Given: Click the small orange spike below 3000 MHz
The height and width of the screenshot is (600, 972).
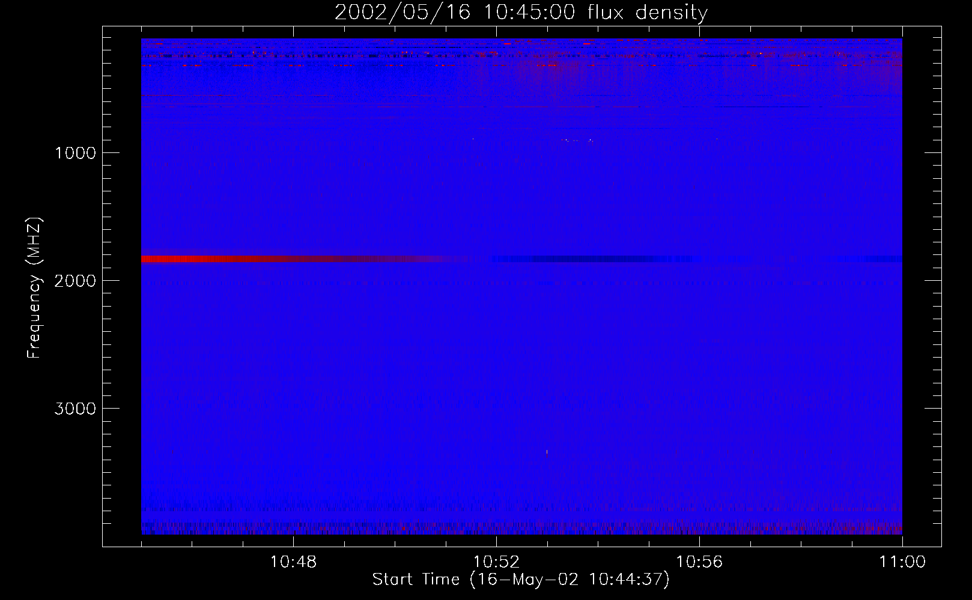Looking at the screenshot, I should [x=547, y=453].
